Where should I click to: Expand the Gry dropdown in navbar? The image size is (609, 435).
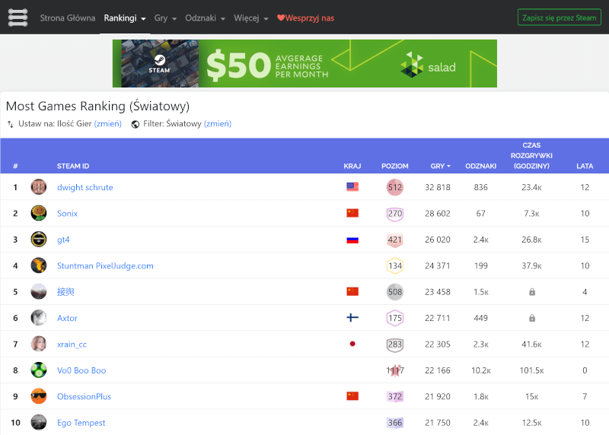point(165,17)
